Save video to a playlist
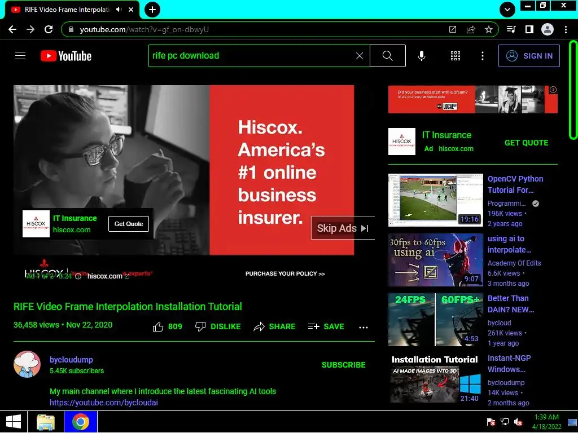The height and width of the screenshot is (433, 578). pos(326,326)
